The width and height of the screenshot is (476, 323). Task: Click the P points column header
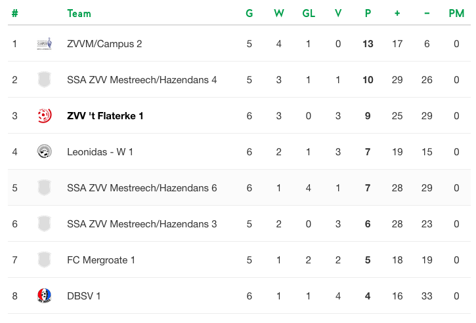pyautogui.click(x=368, y=13)
